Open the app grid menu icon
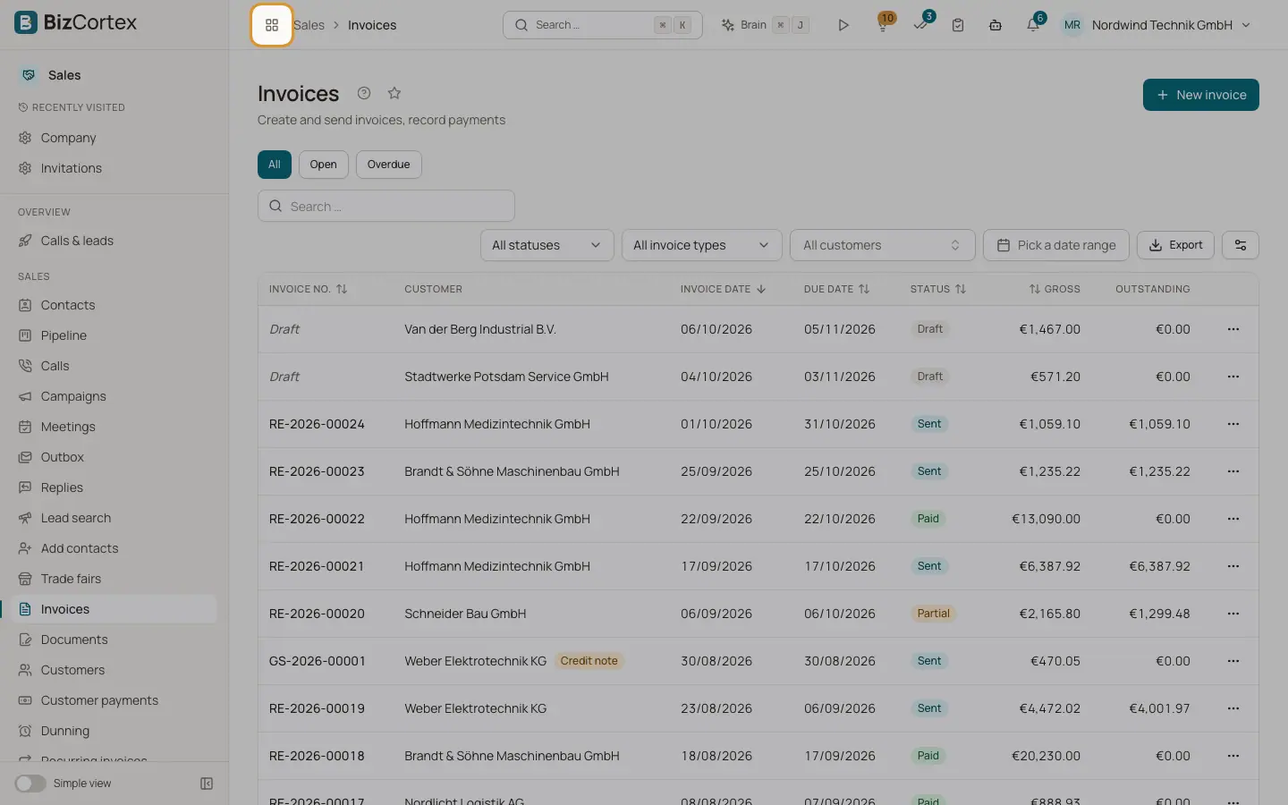Screen dimensions: 1288x805 point(272,25)
